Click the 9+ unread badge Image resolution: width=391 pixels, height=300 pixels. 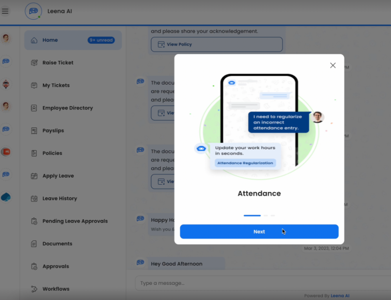101,40
